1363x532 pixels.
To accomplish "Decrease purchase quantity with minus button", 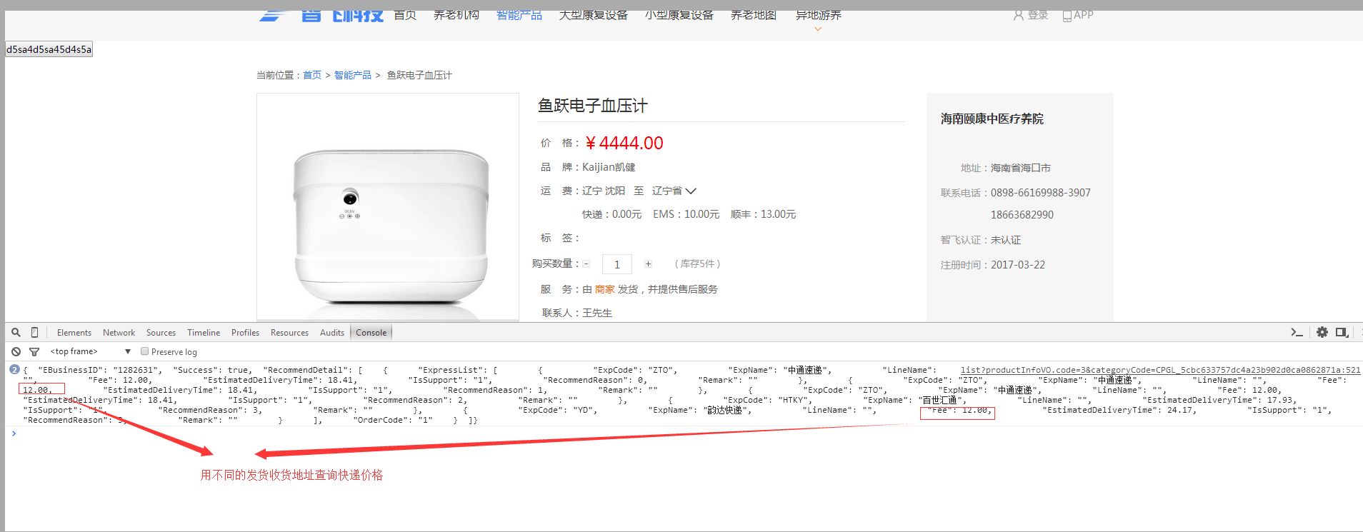I will click(586, 264).
